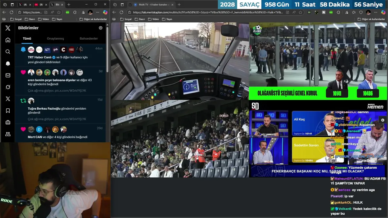Open the messages envelope in X sidebar
Viewport: 388px width, 218px height.
pyautogui.click(x=8, y=75)
